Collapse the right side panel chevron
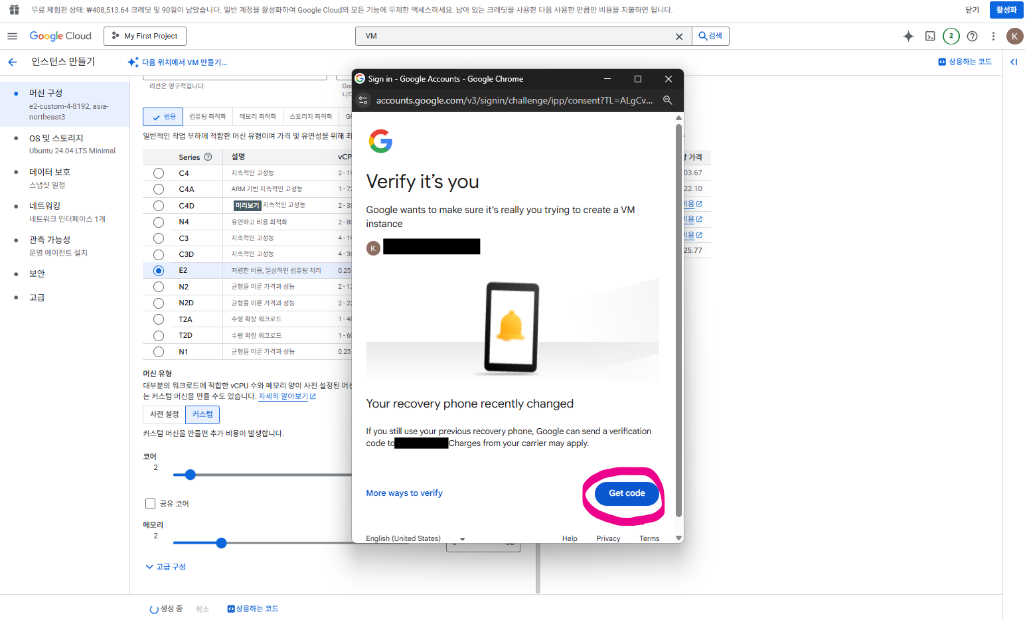Screen dimensions: 1025x620 click(1014, 62)
